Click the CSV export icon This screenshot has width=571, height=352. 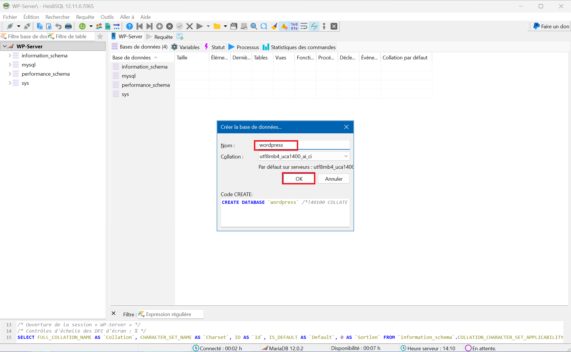[108, 26]
